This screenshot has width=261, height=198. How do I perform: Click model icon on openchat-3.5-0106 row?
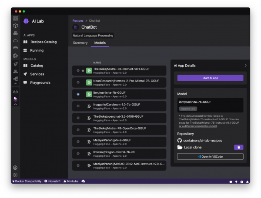(89, 118)
